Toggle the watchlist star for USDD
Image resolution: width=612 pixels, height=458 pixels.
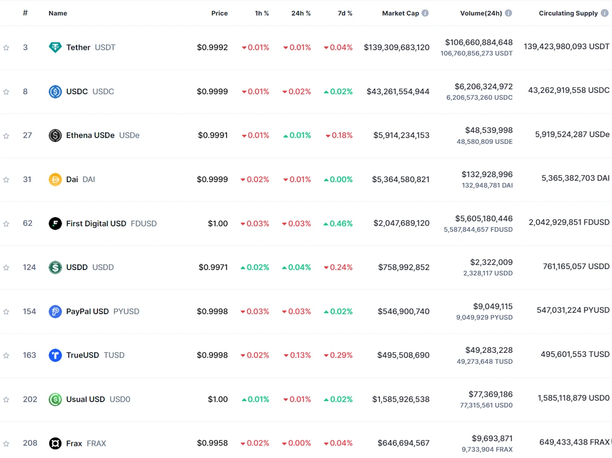point(6,268)
